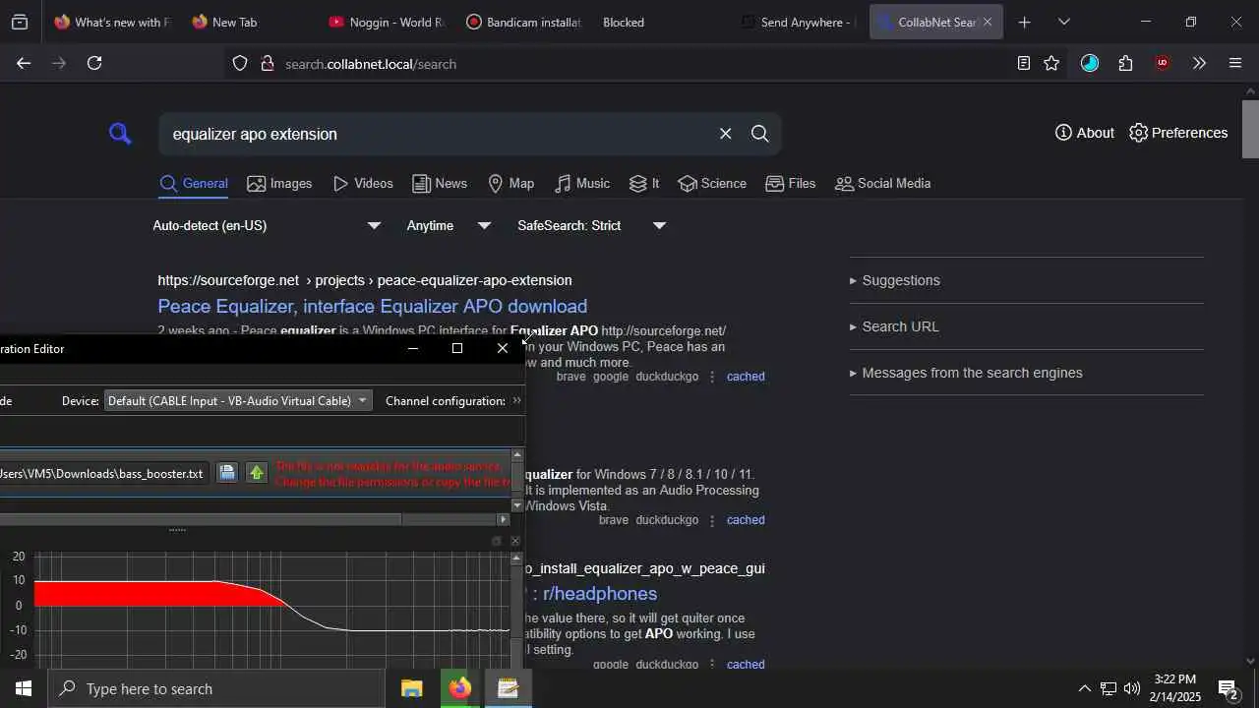Toggle reader view in address bar

click(1024, 63)
